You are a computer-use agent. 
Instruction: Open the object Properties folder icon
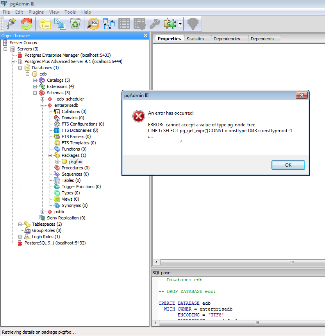pyautogui.click(x=45, y=24)
